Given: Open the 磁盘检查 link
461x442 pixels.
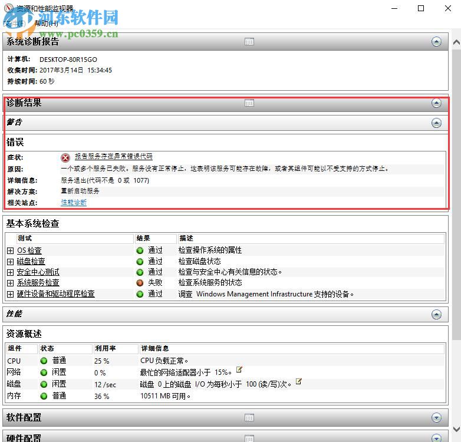Looking at the screenshot, I should click(x=31, y=261).
